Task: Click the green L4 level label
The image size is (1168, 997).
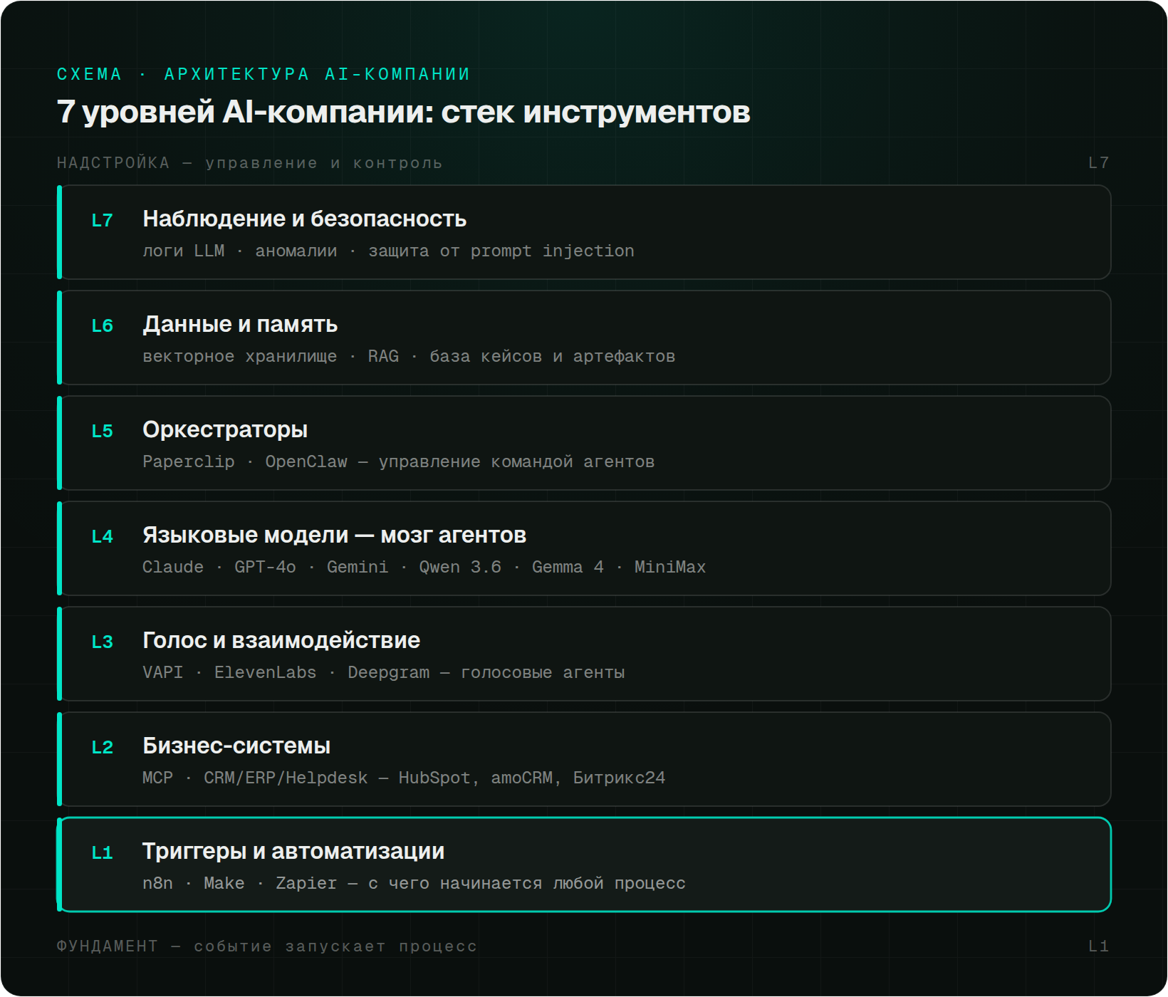Action: [x=103, y=537]
